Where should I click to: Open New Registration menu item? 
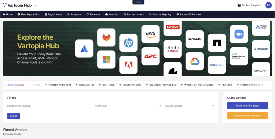[28, 14]
